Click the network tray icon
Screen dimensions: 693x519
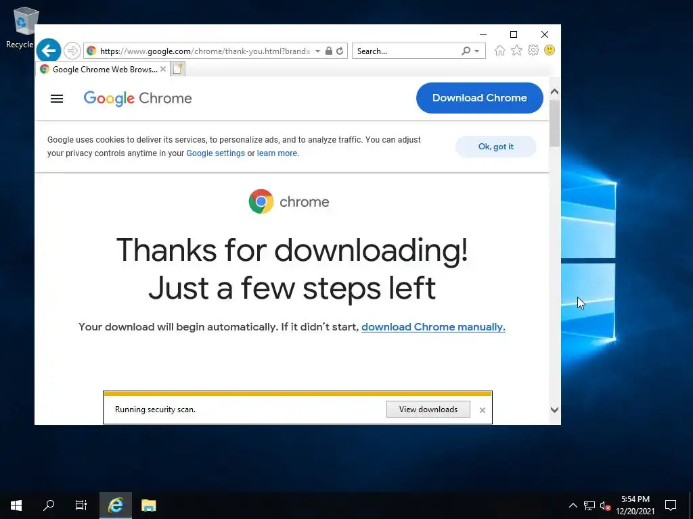pos(589,505)
